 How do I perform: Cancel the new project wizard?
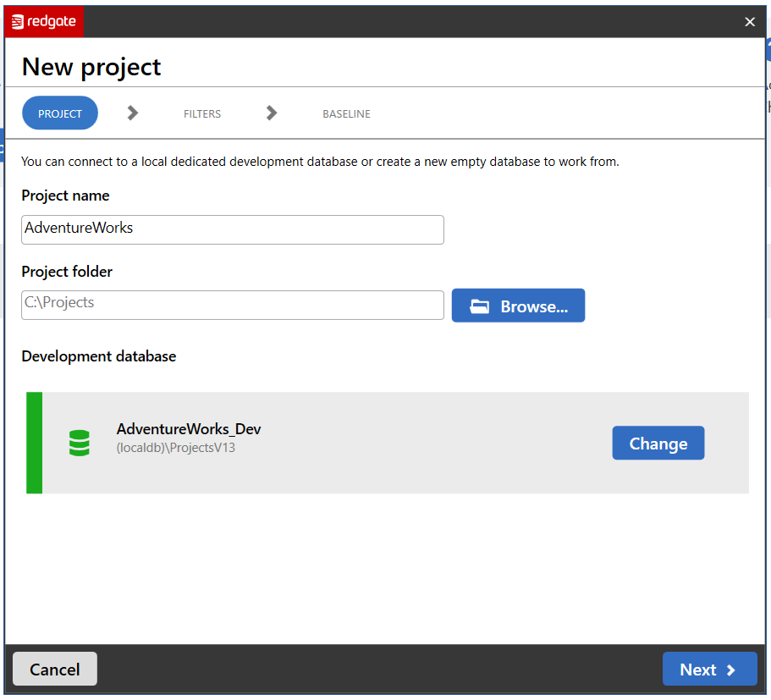click(x=55, y=669)
